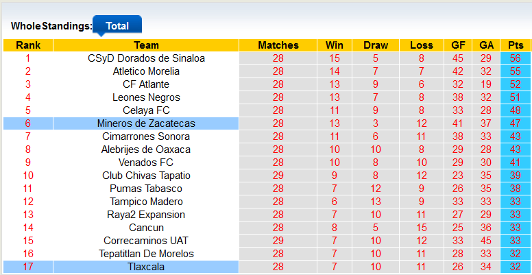Click the Win column header
The width and height of the screenshot is (532, 275).
click(x=335, y=45)
